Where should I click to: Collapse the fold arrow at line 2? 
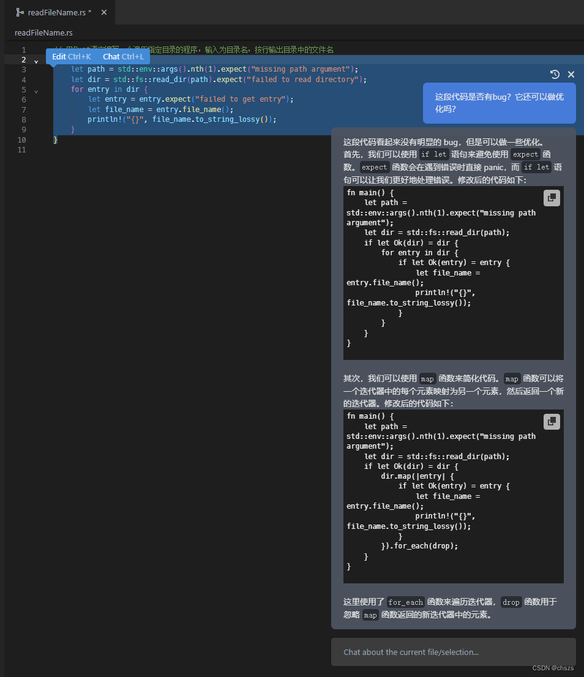(36, 61)
